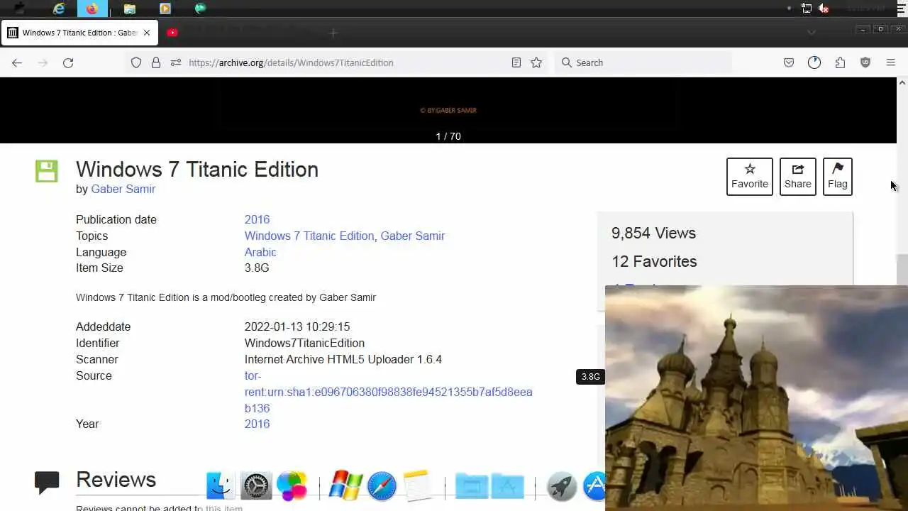The height and width of the screenshot is (511, 908).
Task: Open the Arabic language link
Action: [260, 252]
